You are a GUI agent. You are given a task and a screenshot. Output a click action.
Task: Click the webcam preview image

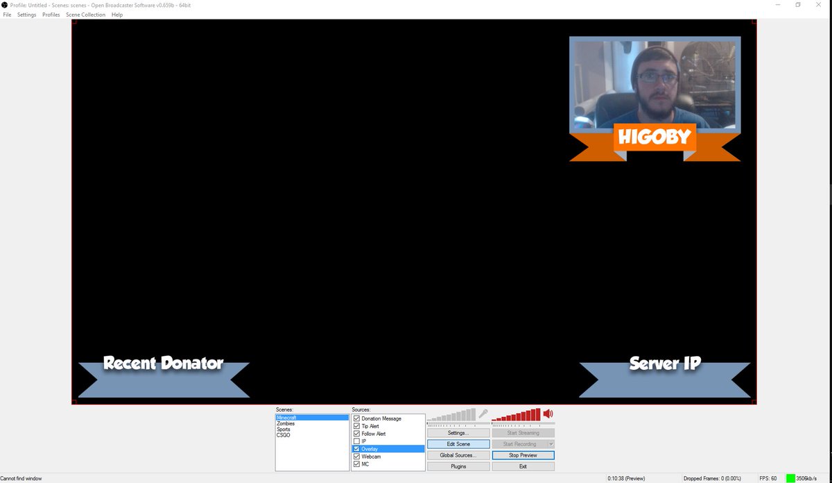tap(655, 85)
